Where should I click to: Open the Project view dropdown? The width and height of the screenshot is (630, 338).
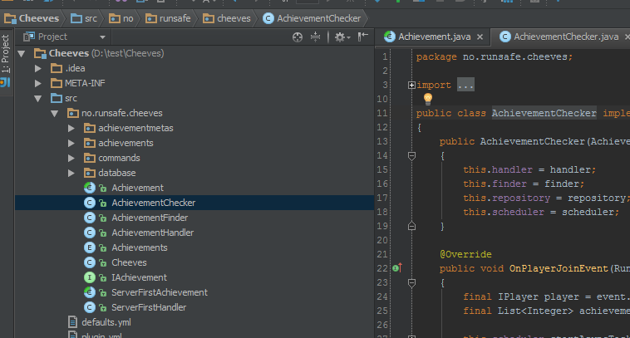(x=102, y=37)
